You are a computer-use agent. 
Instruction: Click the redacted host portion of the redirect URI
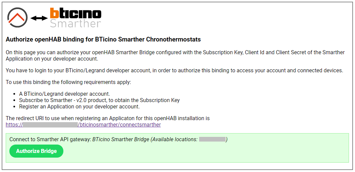[50, 125]
